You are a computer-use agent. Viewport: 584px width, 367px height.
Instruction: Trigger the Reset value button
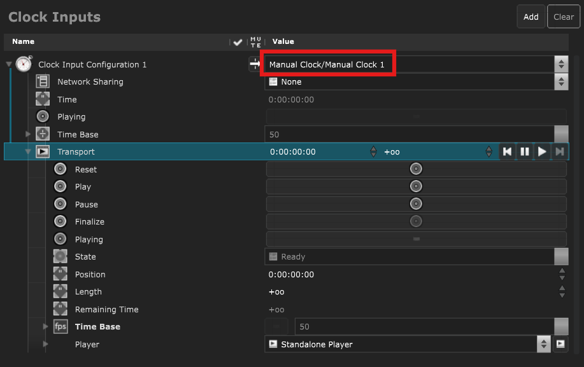[x=416, y=169]
